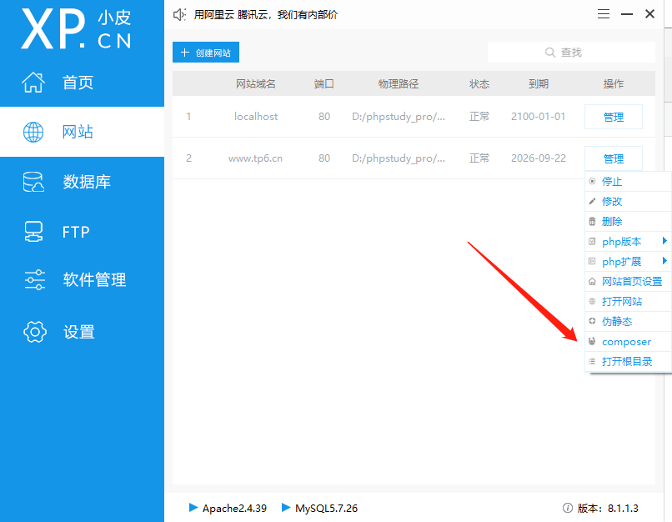Click the home icon beside 网站首页设置
Viewport: 672px width, 522px height.
[x=592, y=282]
